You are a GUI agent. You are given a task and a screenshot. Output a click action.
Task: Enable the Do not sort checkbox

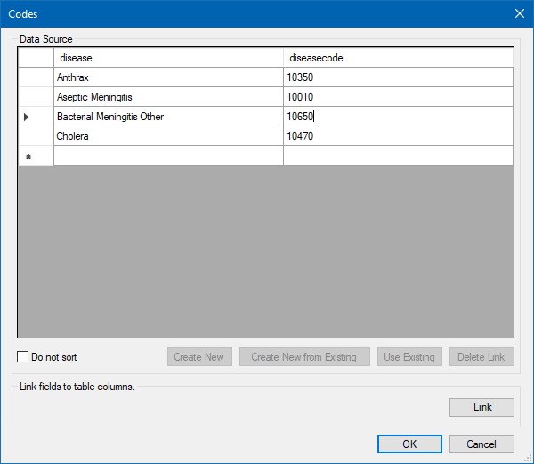click(x=23, y=357)
